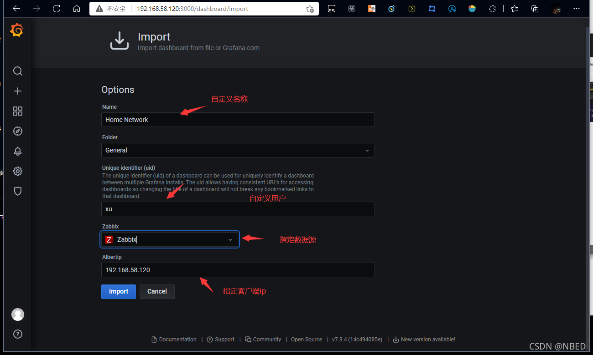Open the Configuration gear sidebar icon
The height and width of the screenshot is (355, 593).
18,171
